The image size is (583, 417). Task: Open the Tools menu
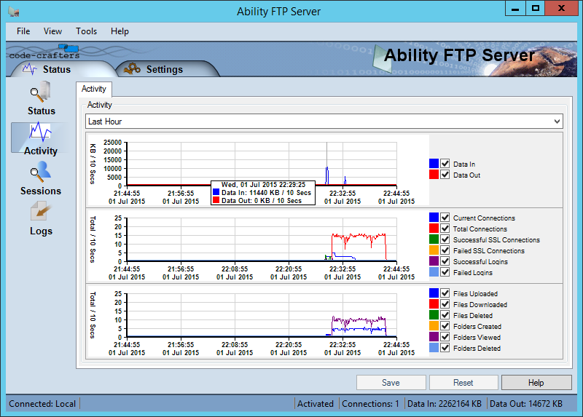coord(86,31)
